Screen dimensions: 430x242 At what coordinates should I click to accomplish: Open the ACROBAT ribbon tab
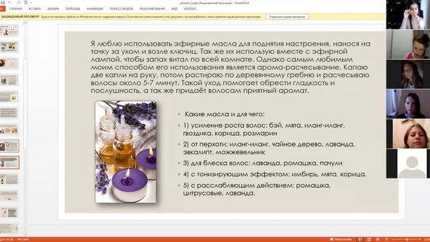click(x=190, y=9)
